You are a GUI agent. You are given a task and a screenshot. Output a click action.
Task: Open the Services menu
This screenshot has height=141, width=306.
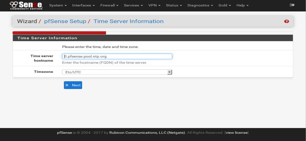133,5
